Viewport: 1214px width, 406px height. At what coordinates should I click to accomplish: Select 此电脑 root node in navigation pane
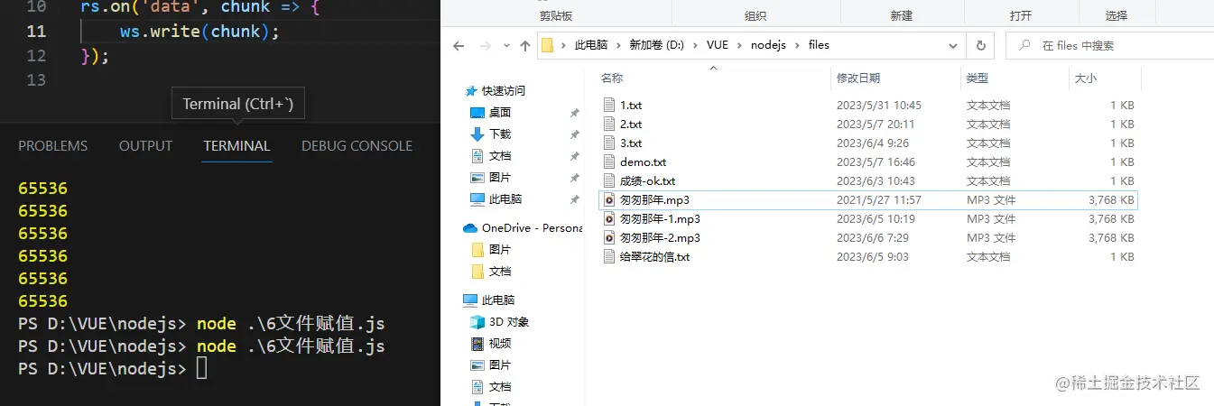click(x=498, y=300)
